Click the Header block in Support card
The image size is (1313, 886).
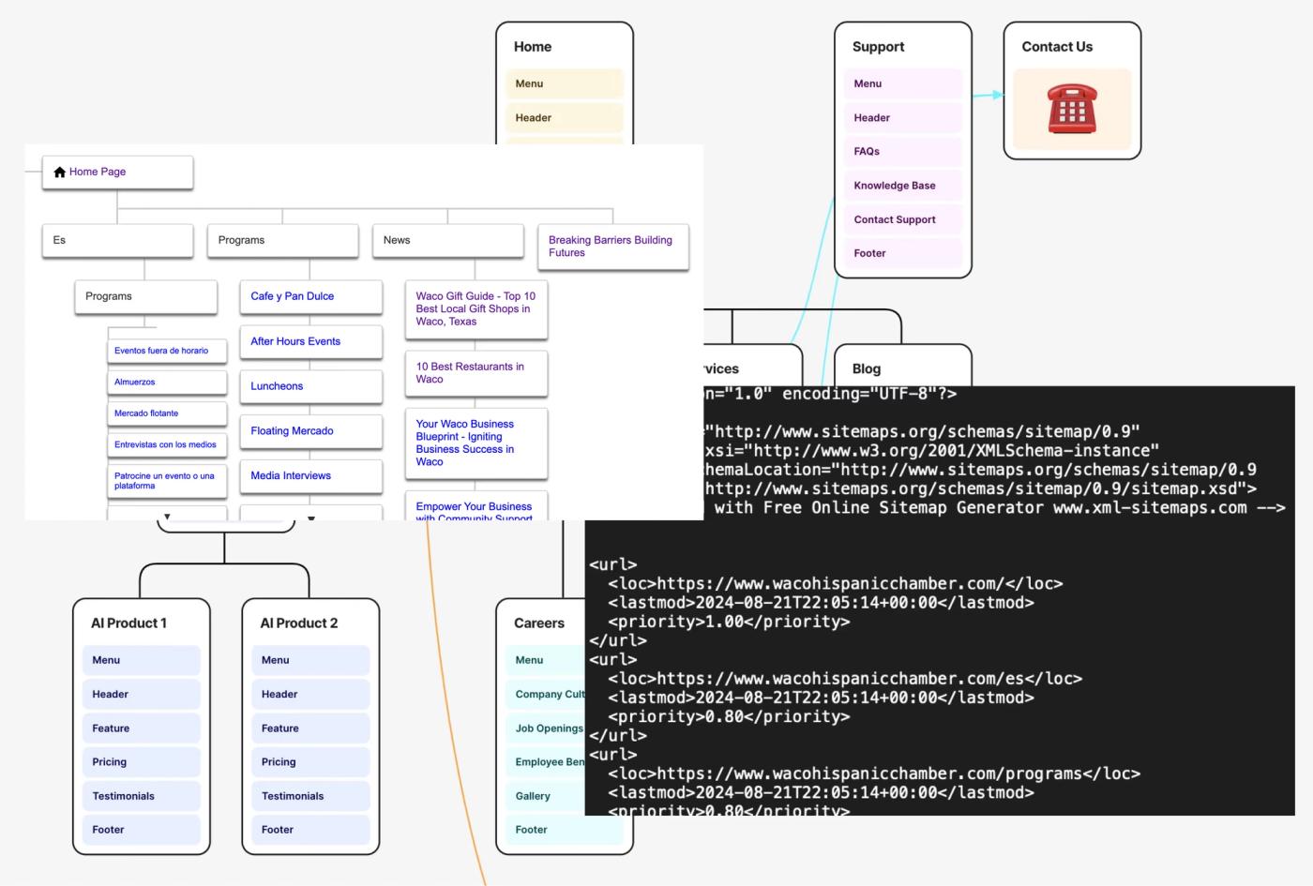point(903,118)
